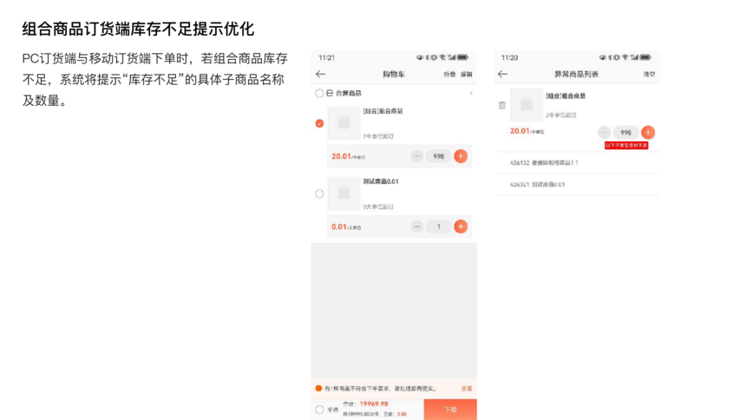
Task: Increase quantity in the 异常商品列表 screen
Action: pyautogui.click(x=647, y=133)
